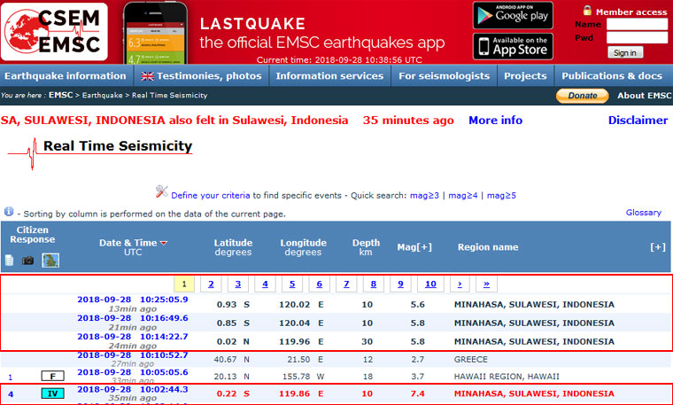The width and height of the screenshot is (673, 405).
Task: Type in the member Name field
Action: click(637, 24)
